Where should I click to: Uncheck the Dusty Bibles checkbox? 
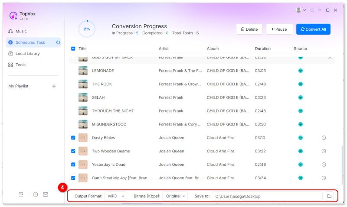pyautogui.click(x=73, y=138)
